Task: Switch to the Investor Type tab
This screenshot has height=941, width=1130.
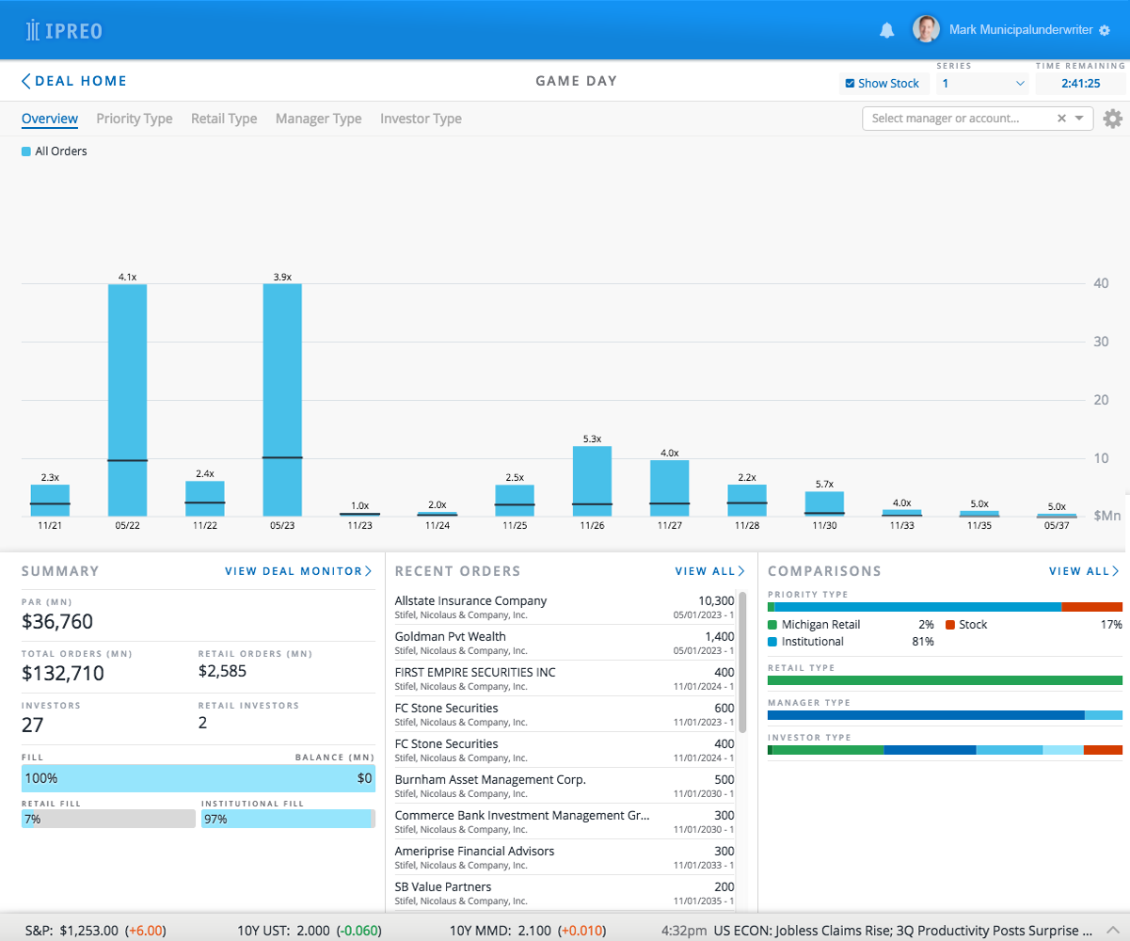Action: pos(421,119)
